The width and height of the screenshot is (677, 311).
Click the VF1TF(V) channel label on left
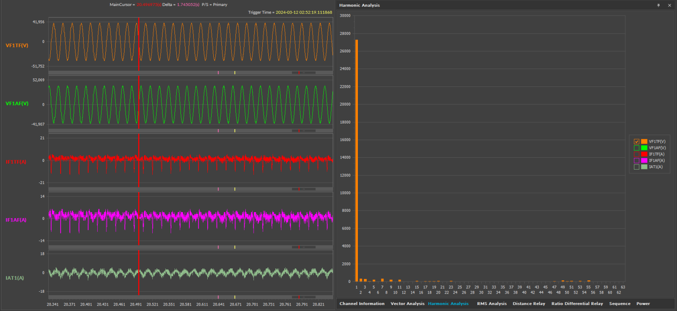click(x=17, y=46)
